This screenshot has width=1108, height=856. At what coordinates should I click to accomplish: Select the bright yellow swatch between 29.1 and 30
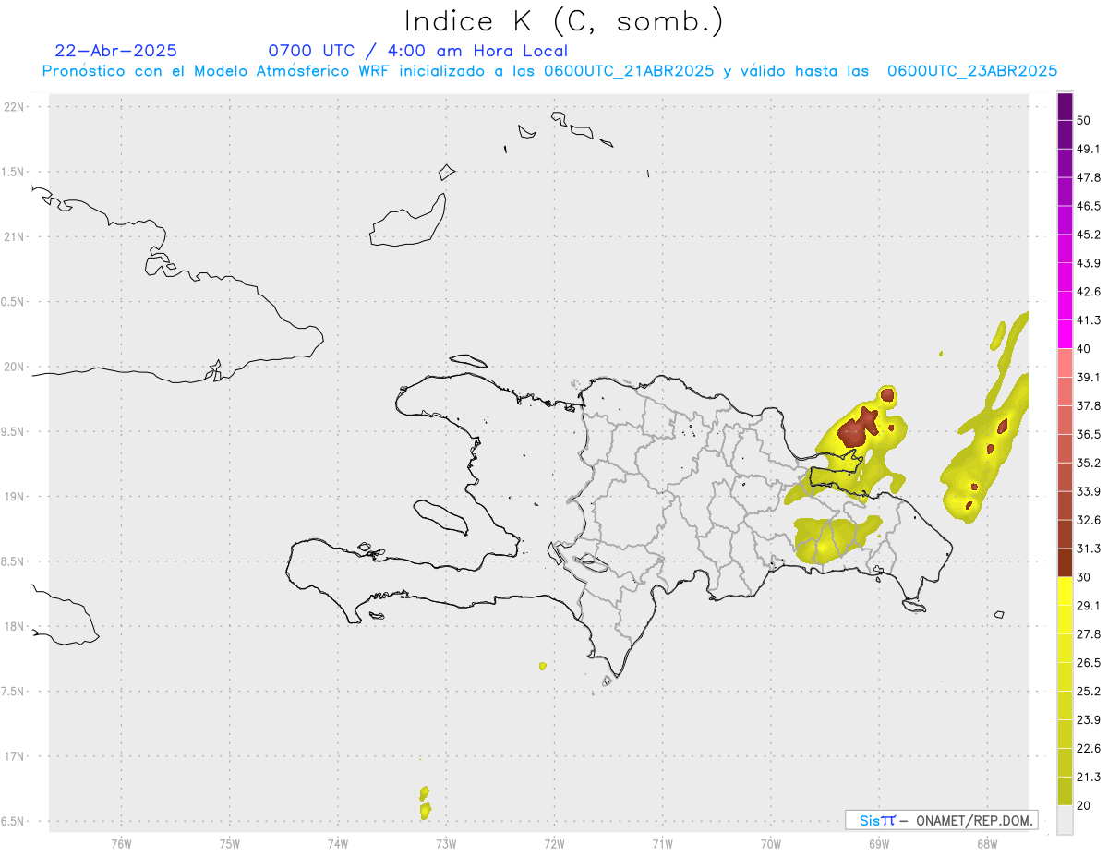pos(1066,591)
